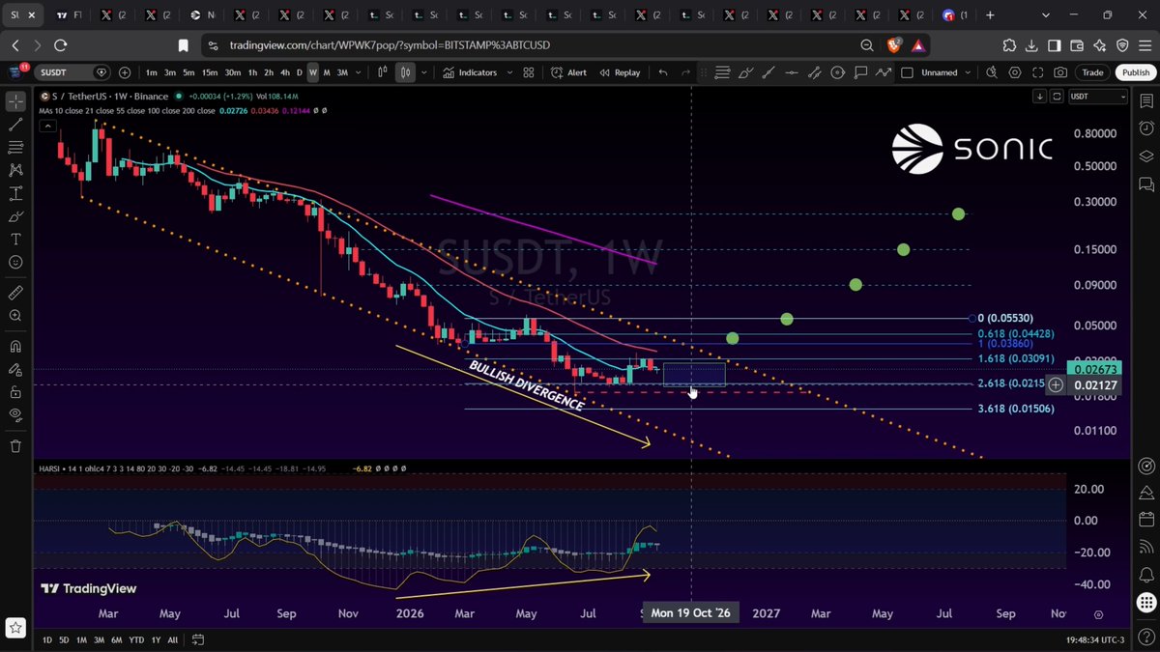Open quick search icon

point(992,72)
